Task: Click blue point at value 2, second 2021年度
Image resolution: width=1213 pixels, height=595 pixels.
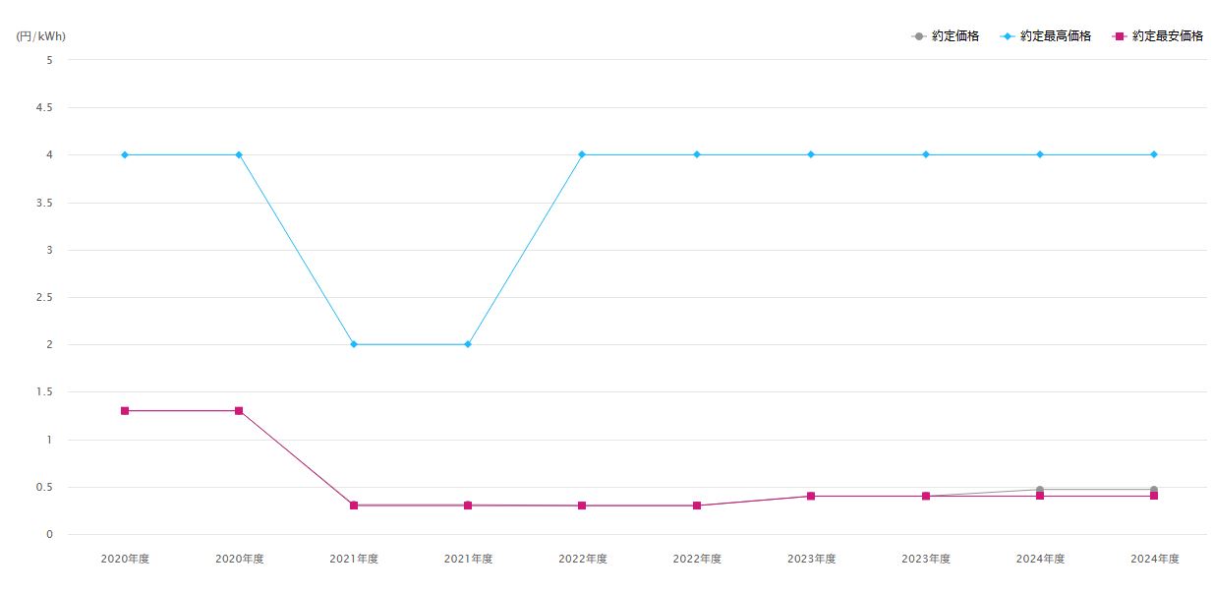Action: [468, 344]
